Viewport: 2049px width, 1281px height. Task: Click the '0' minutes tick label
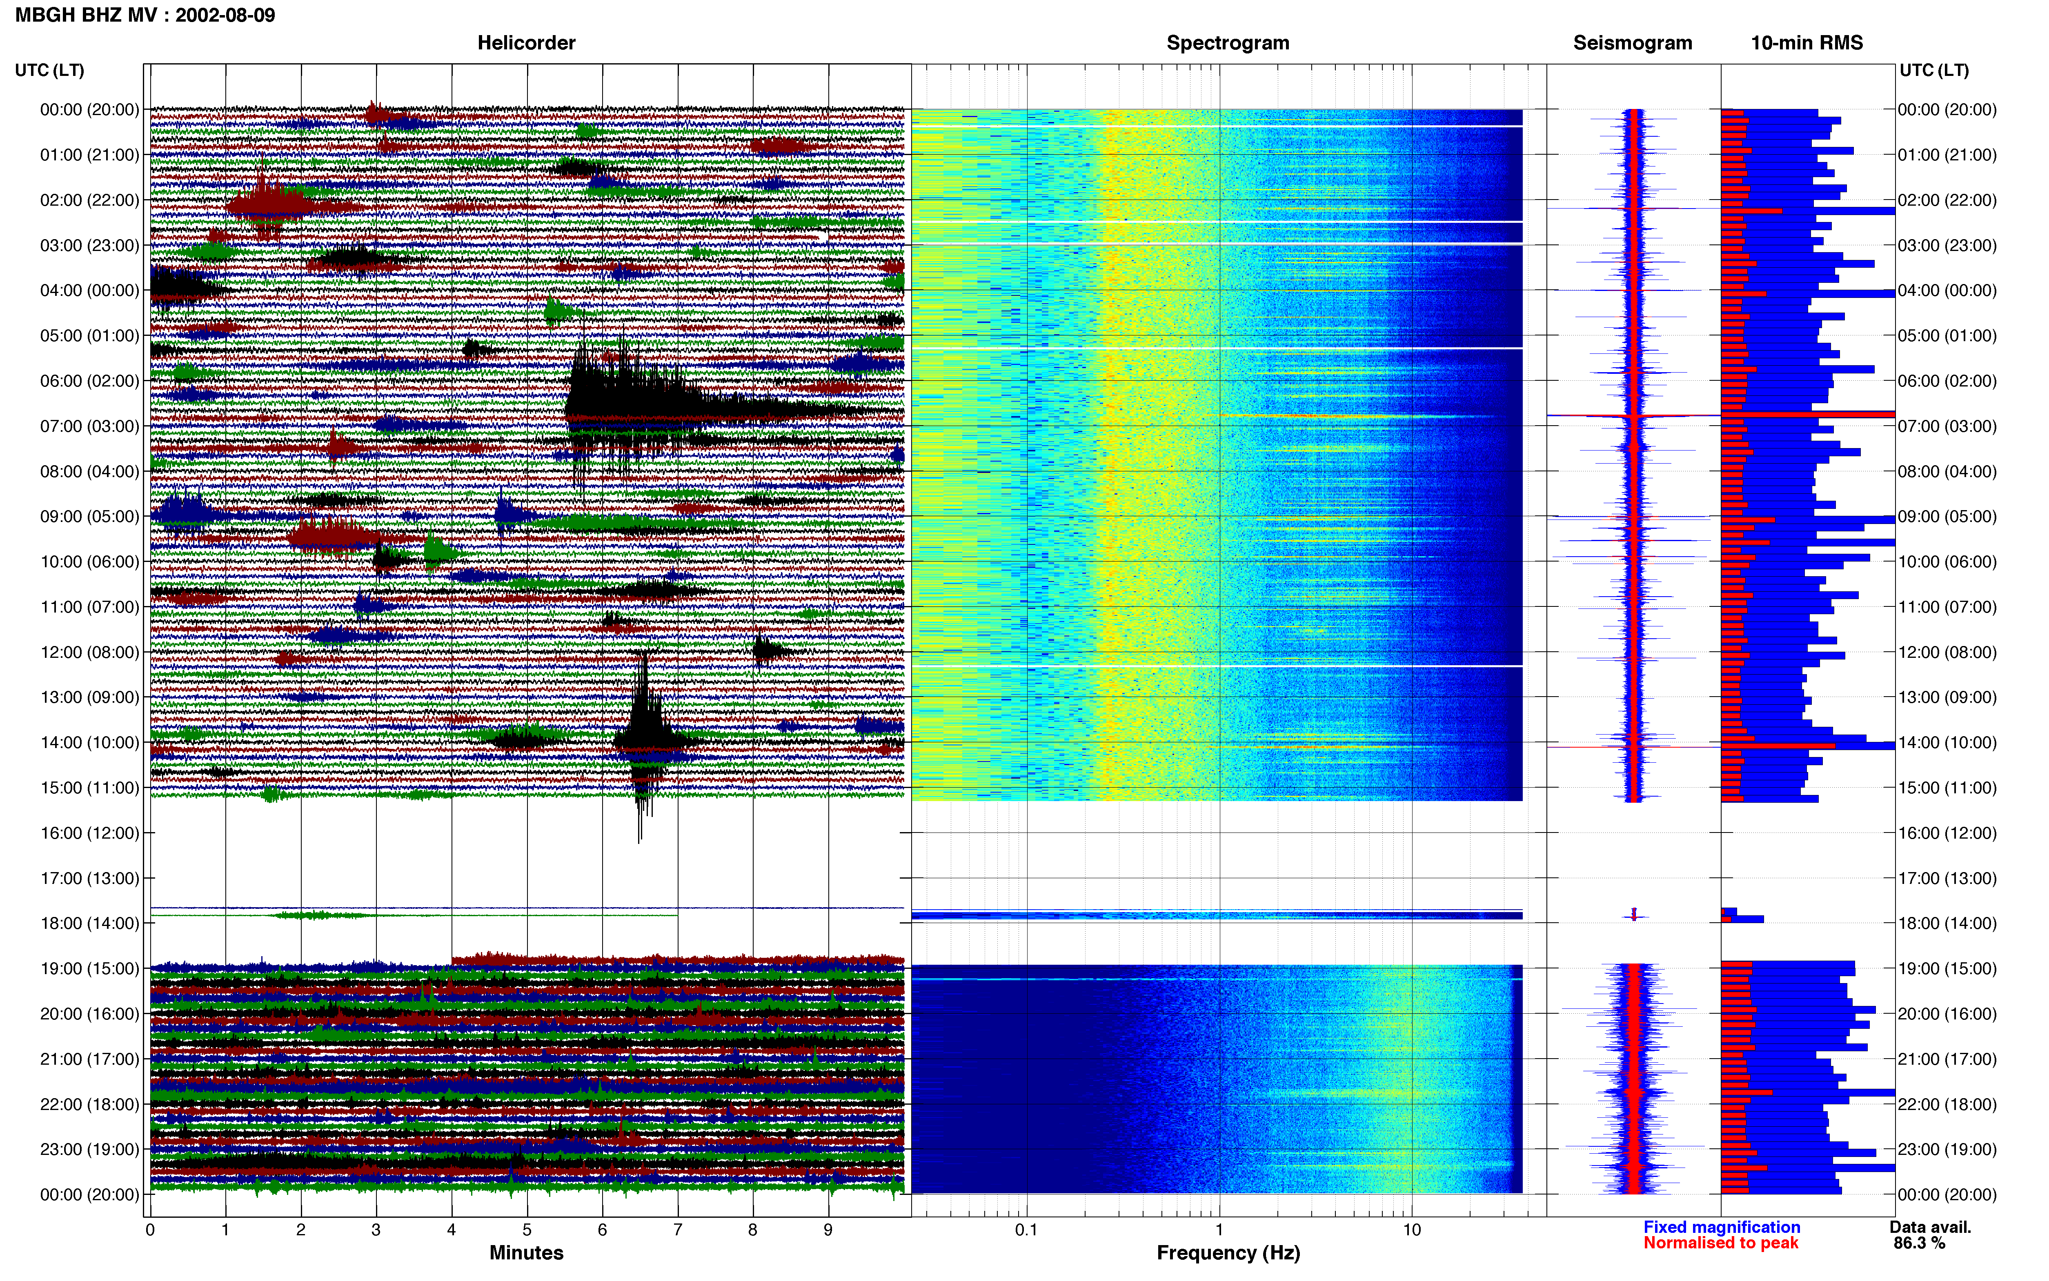[x=150, y=1229]
